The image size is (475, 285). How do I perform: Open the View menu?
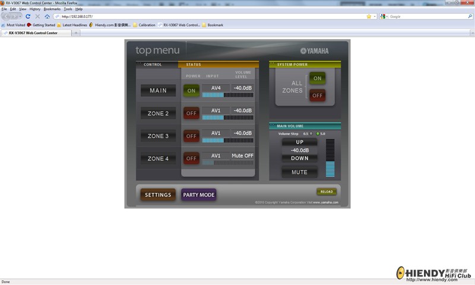pos(23,9)
